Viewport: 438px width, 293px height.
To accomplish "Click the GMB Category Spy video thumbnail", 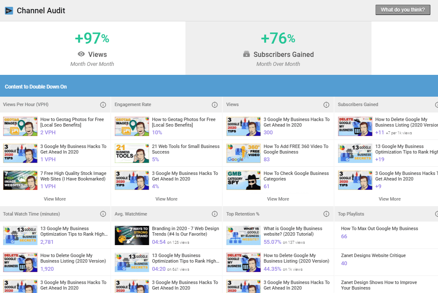I will (x=243, y=180).
